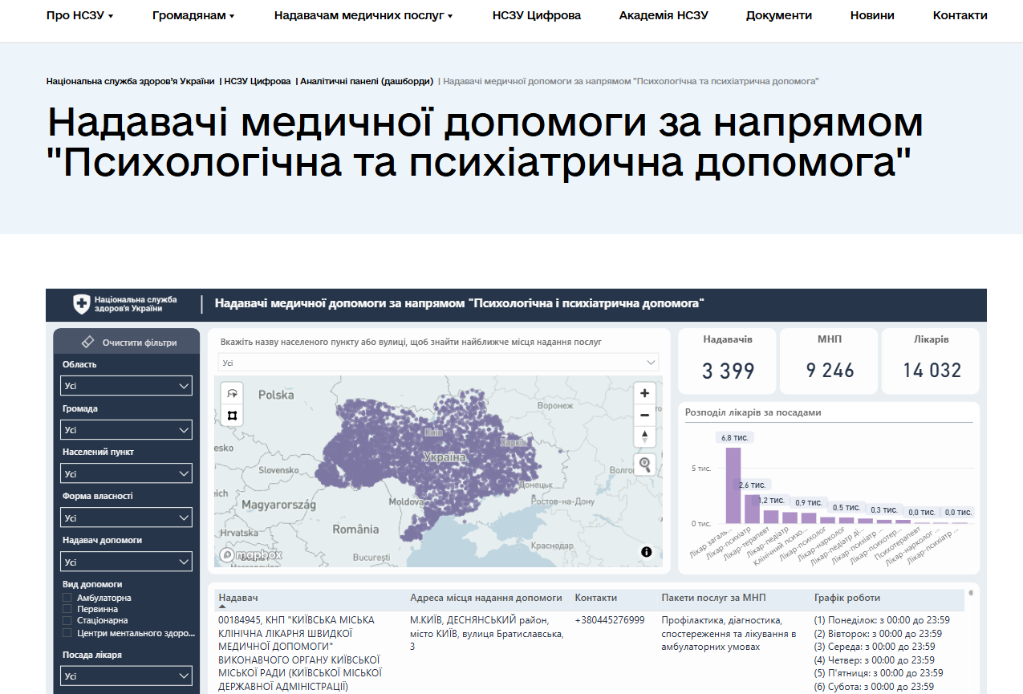Viewport: 1023px width, 694px height.
Task: Click the NSZU shield logo in dashboard header
Action: tap(81, 304)
